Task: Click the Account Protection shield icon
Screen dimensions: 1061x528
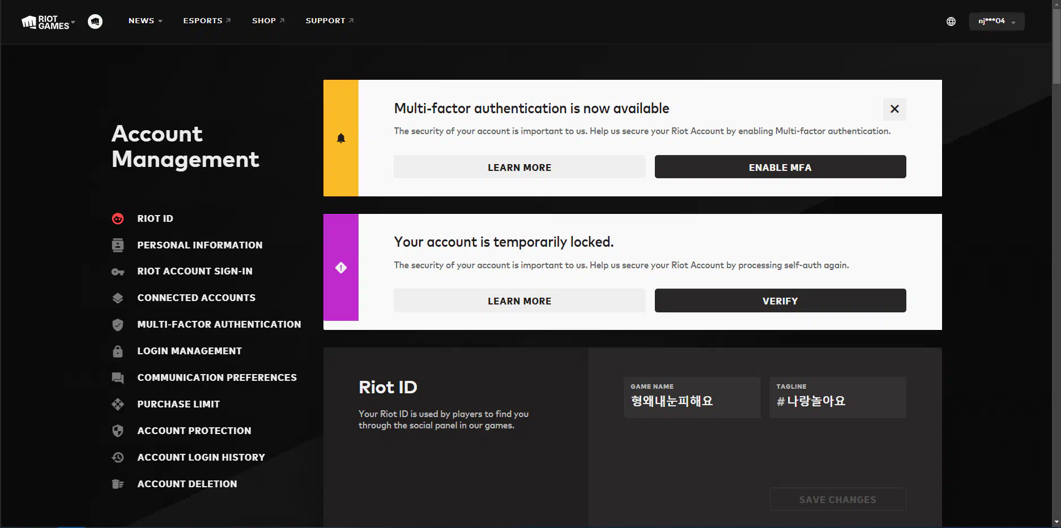Action: [118, 431]
